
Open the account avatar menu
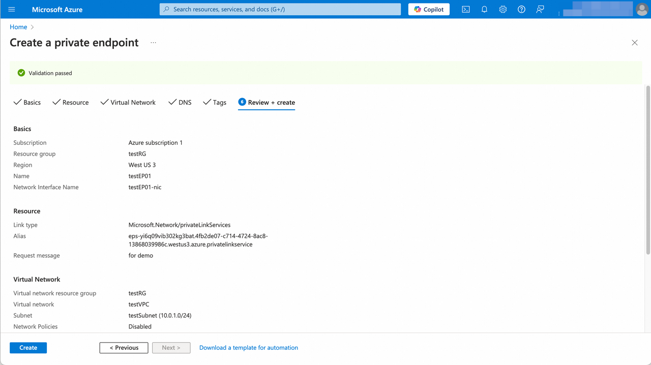tap(641, 9)
